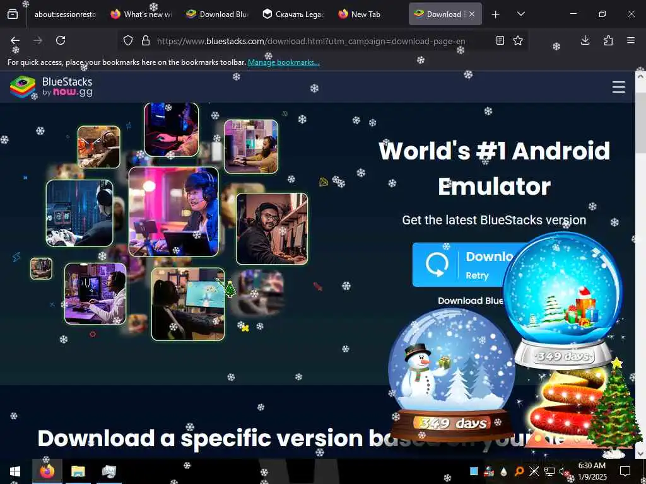Reload the current BlueStacks page
Viewport: 646px width, 484px height.
pos(61,40)
